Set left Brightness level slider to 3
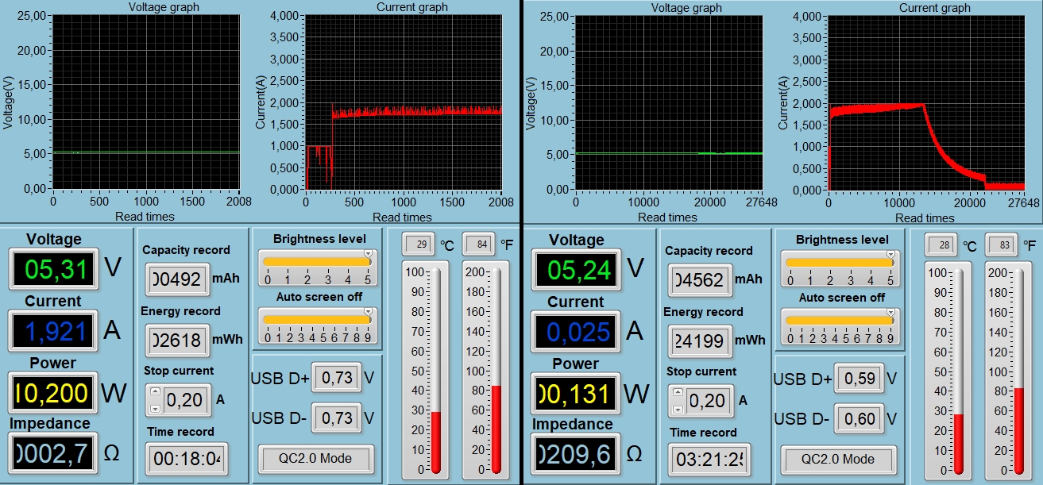 coord(328,261)
